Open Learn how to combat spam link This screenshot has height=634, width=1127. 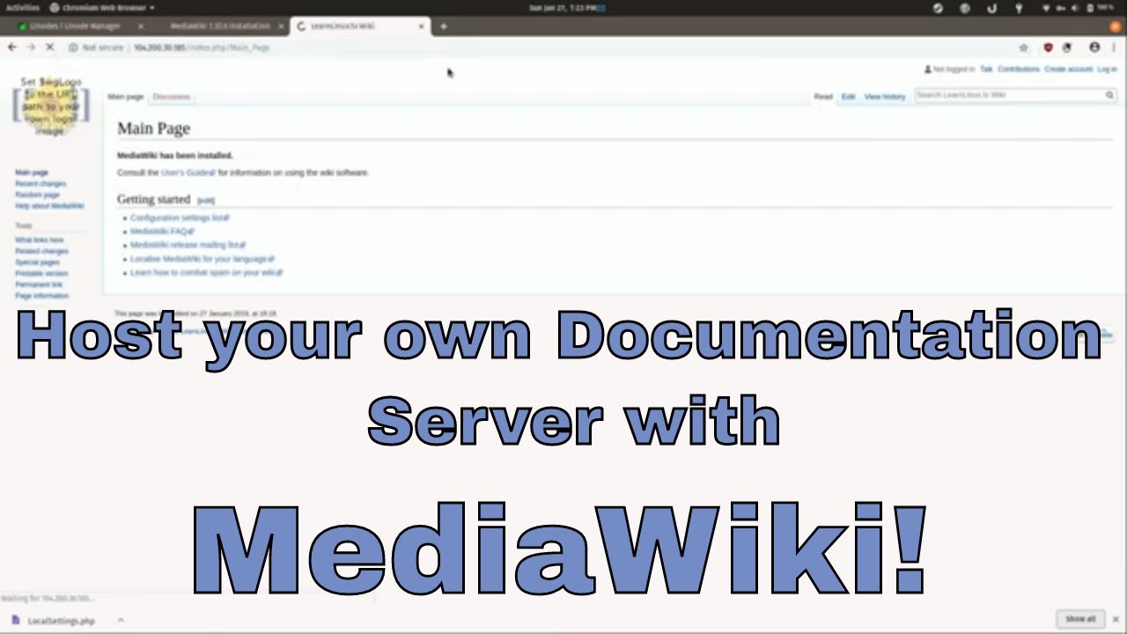206,273
